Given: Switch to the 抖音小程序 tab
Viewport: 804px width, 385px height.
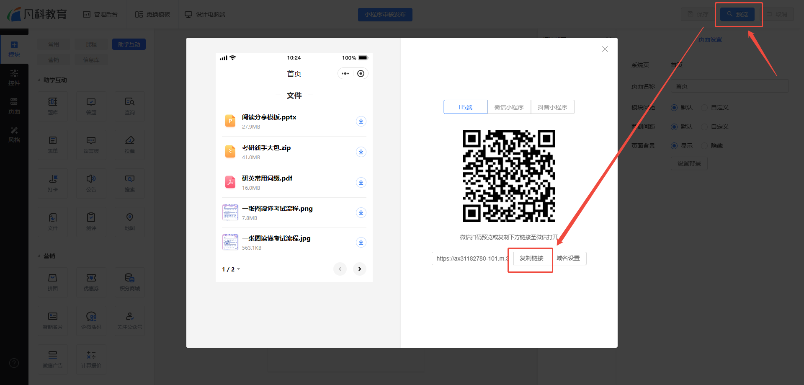Looking at the screenshot, I should (553, 107).
